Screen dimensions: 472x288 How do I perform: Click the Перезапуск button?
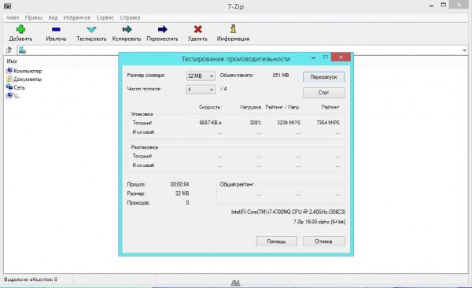point(323,77)
